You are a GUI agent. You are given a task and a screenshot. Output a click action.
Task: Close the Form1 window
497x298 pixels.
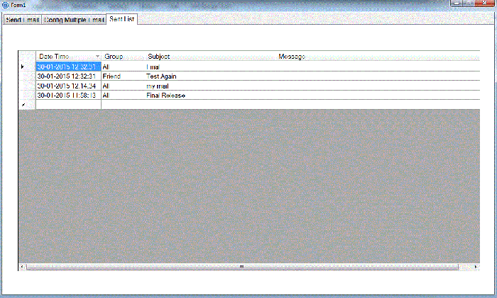(484, 3)
